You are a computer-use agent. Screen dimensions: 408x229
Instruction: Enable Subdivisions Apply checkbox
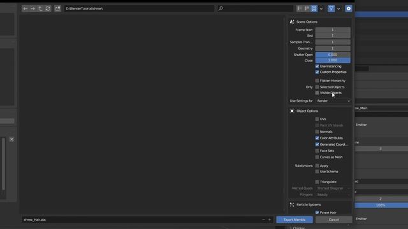coord(317,165)
